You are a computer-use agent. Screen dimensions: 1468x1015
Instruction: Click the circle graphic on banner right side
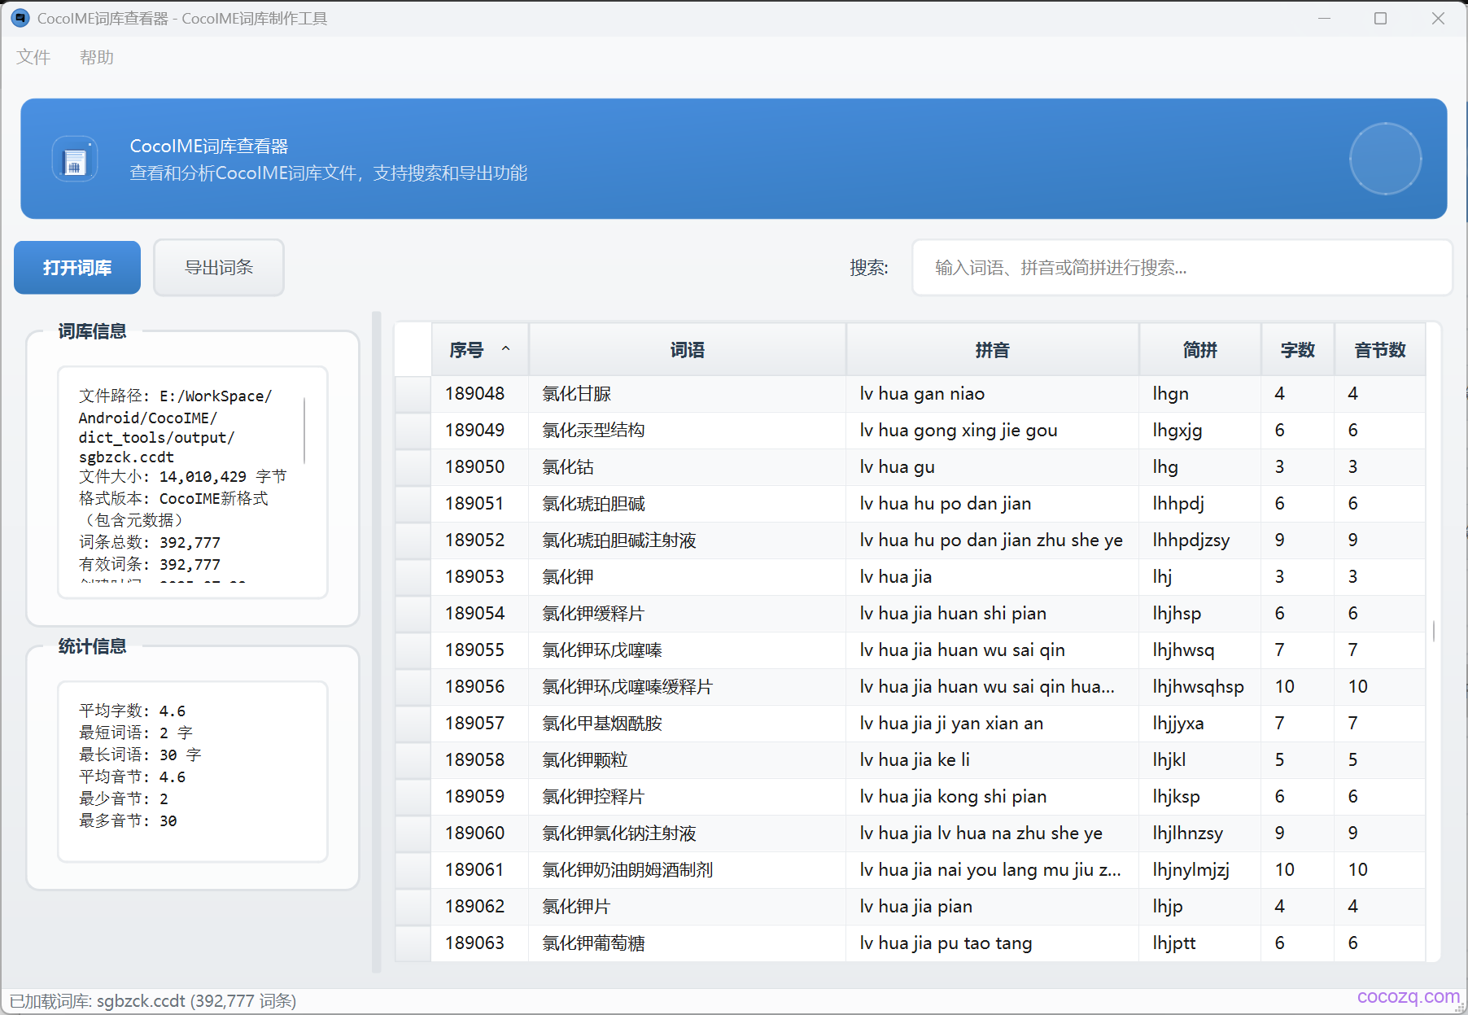point(1384,159)
